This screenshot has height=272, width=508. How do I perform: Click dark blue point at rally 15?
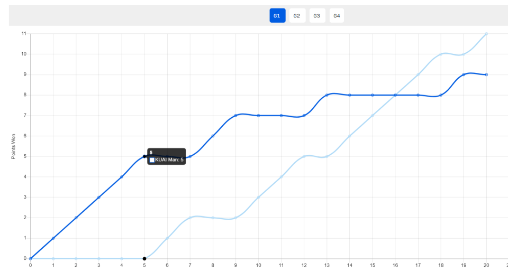(x=373, y=95)
